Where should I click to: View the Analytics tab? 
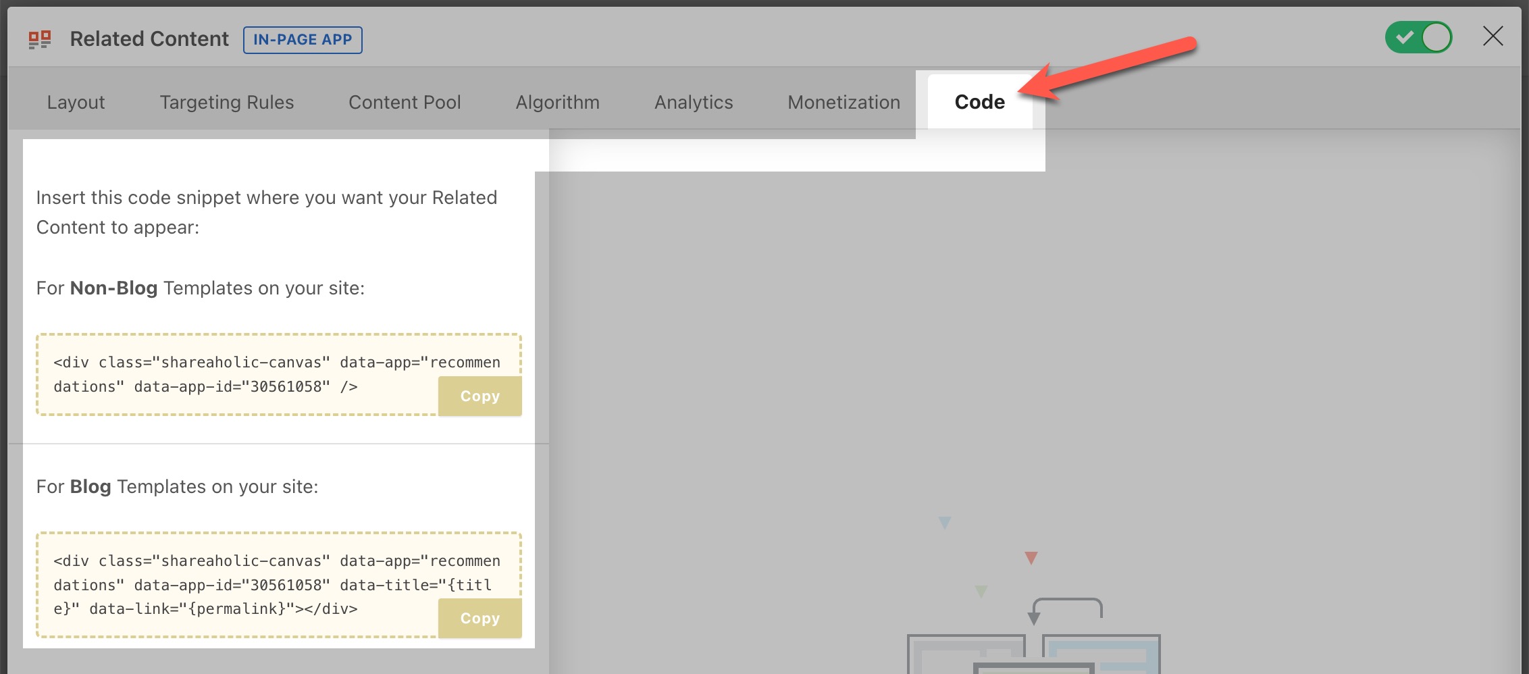pyautogui.click(x=694, y=102)
